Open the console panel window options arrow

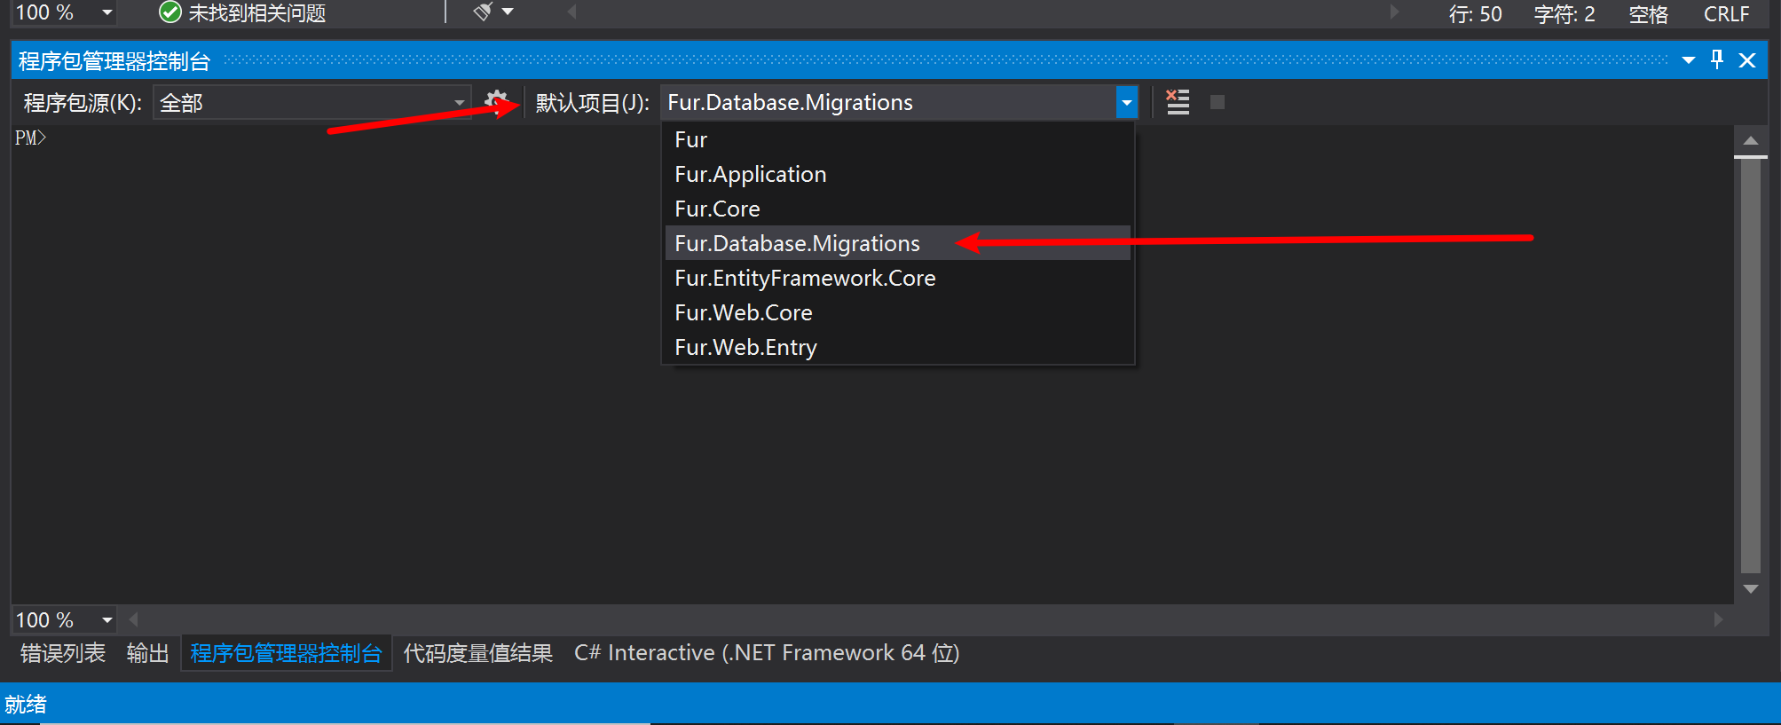(x=1688, y=60)
